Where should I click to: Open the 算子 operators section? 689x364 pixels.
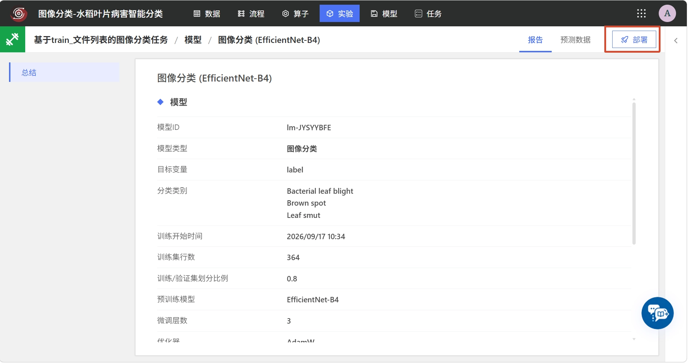tap(295, 14)
